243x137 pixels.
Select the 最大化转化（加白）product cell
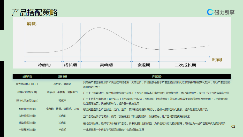click(27, 84)
